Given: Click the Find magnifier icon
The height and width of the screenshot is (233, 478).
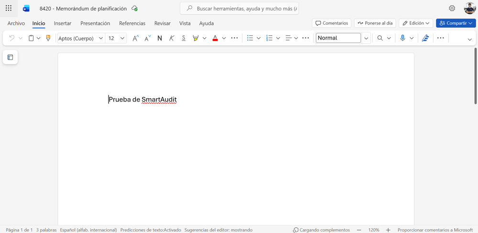Looking at the screenshot, I should point(380,38).
